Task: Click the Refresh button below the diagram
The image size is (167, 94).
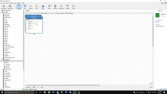Action: point(28,87)
